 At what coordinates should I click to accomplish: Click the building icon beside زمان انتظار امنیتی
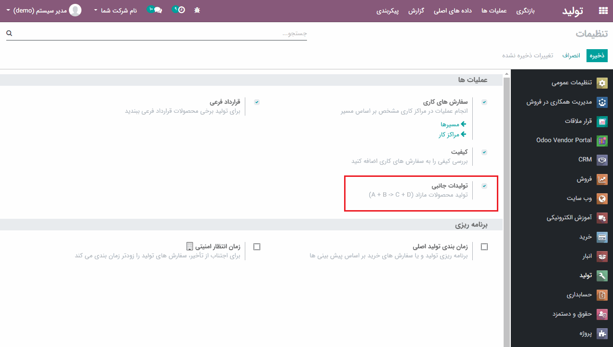[190, 246]
